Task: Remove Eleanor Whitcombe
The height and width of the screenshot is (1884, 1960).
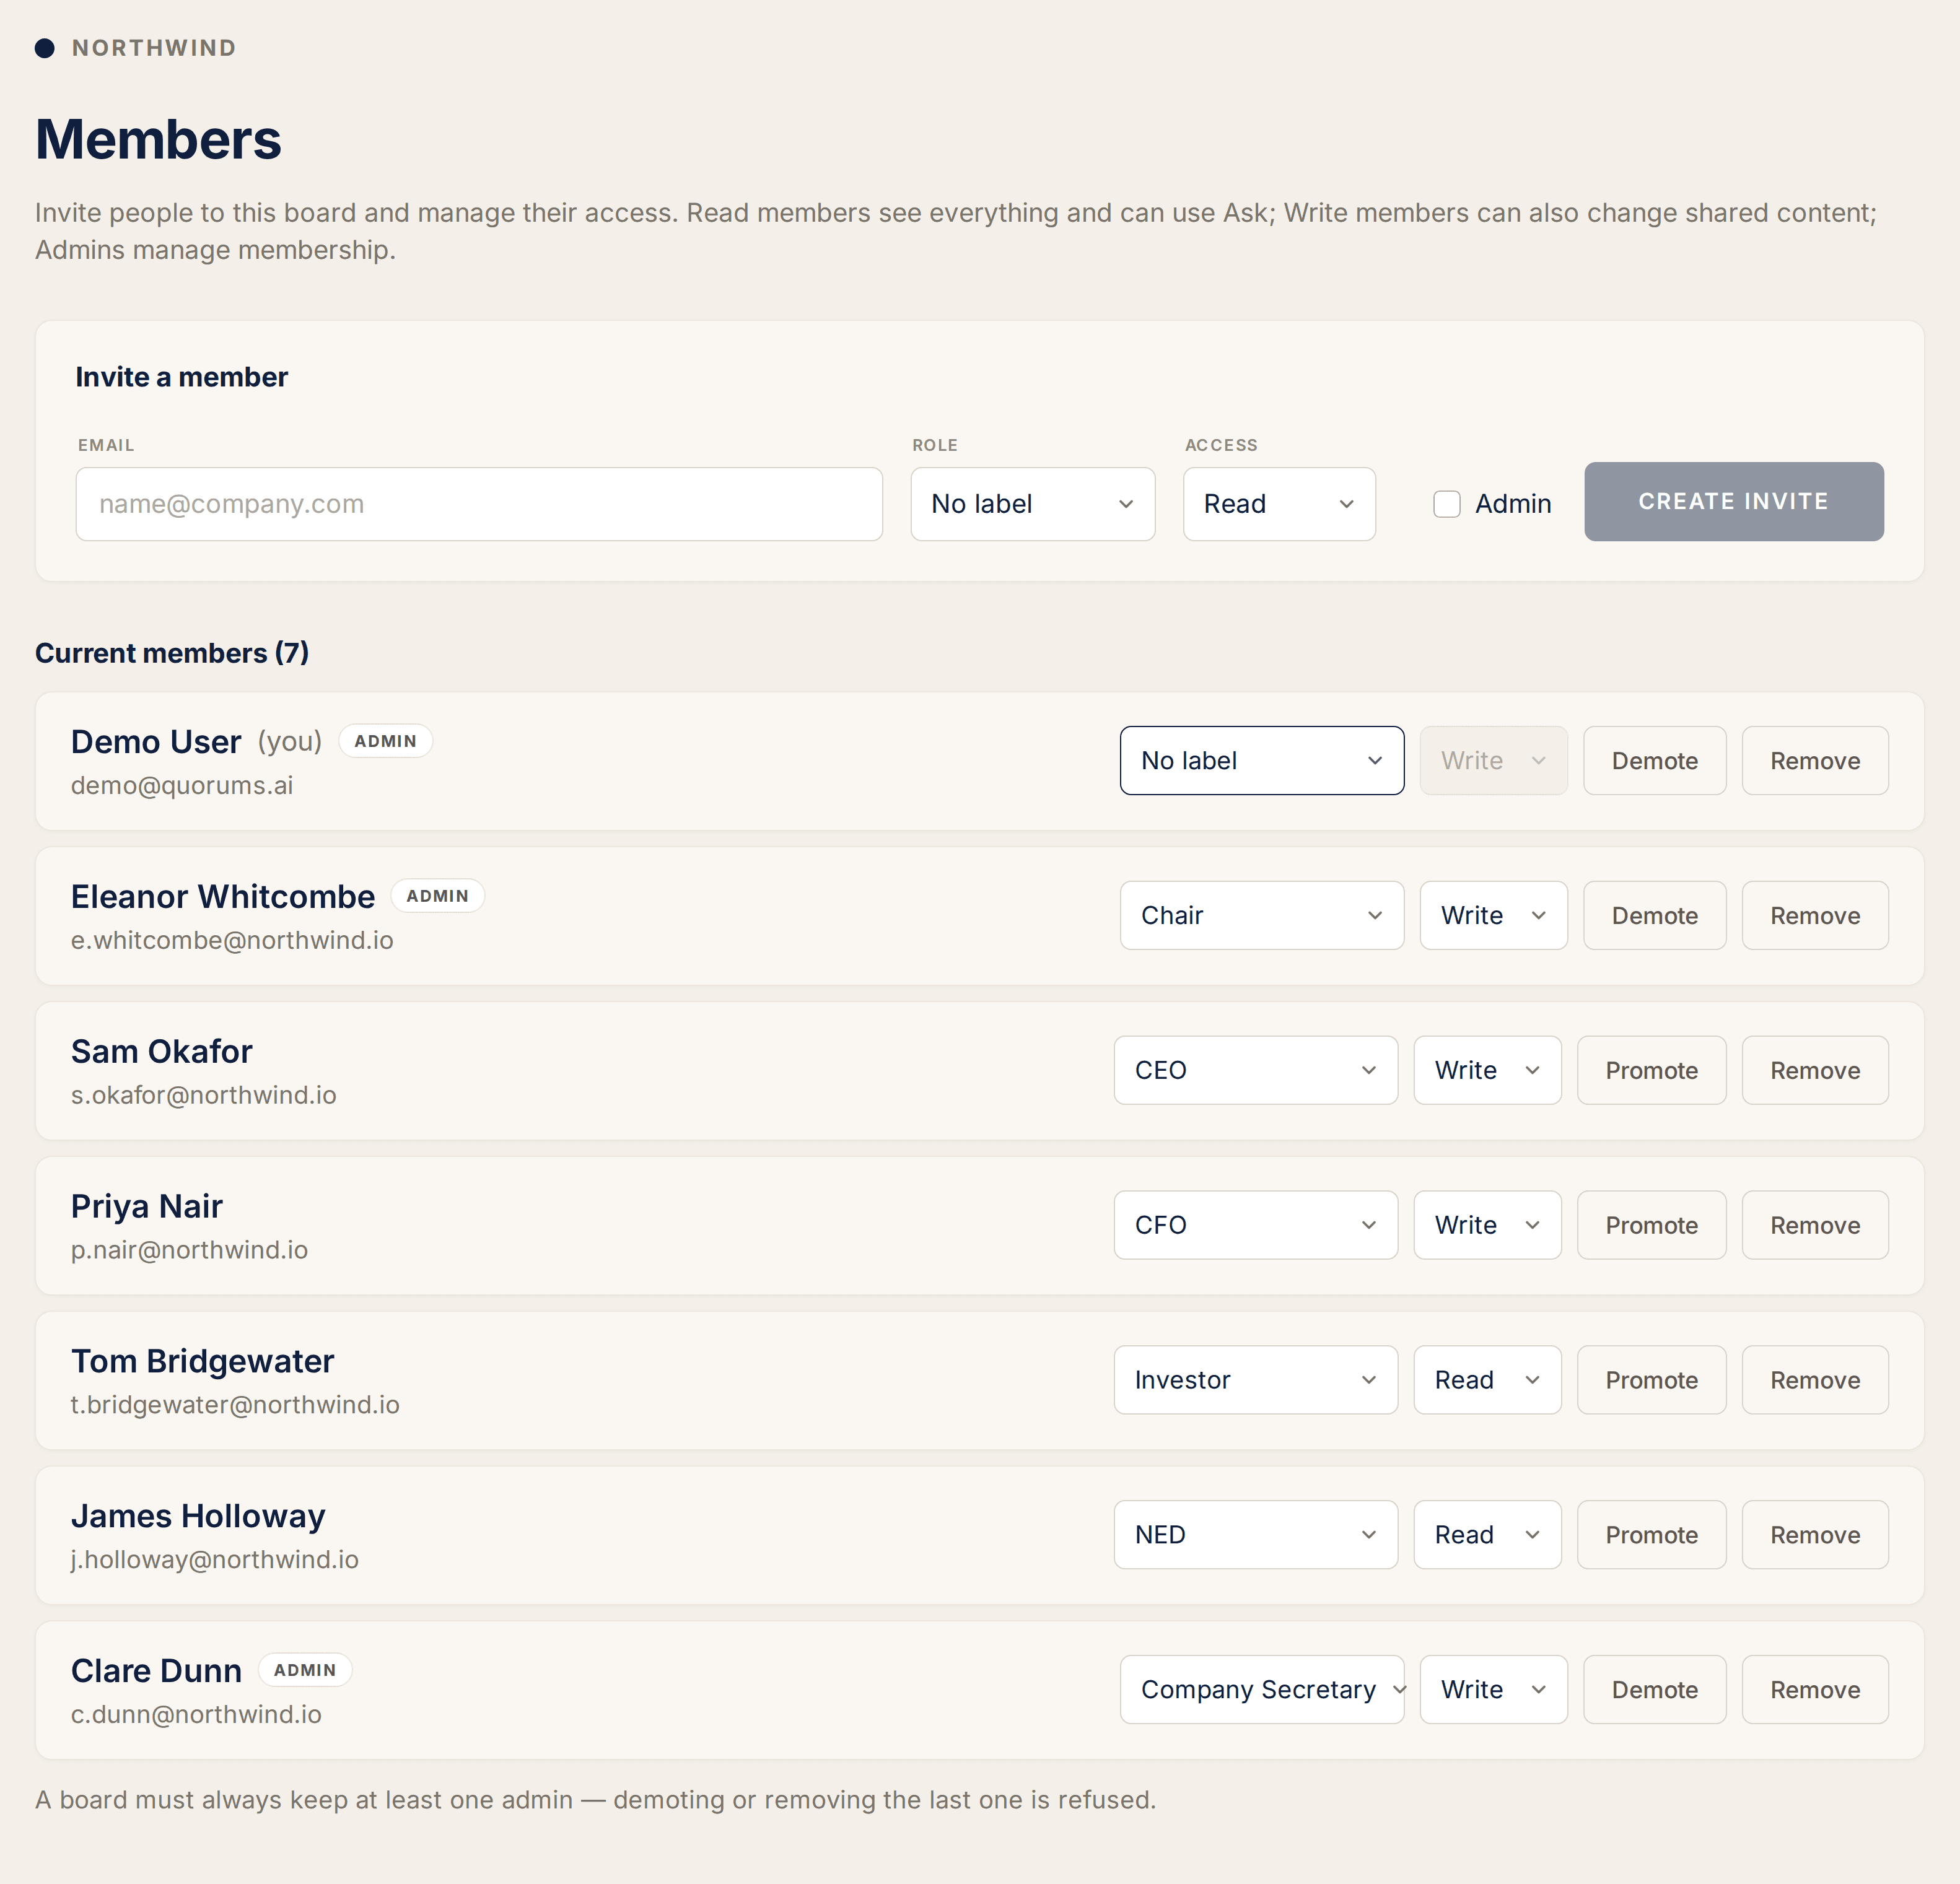Action: pos(1815,915)
